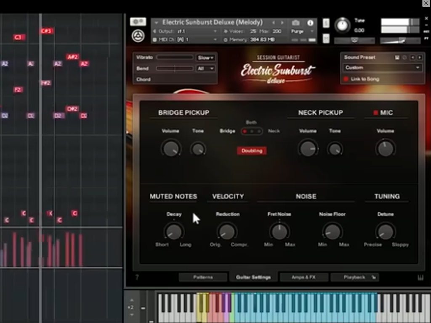The width and height of the screenshot is (431, 323).
Task: Click the Neck Pickup Tone knob
Action: click(x=335, y=149)
